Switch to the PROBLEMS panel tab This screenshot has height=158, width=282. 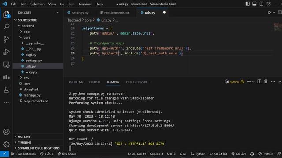tap(76, 82)
